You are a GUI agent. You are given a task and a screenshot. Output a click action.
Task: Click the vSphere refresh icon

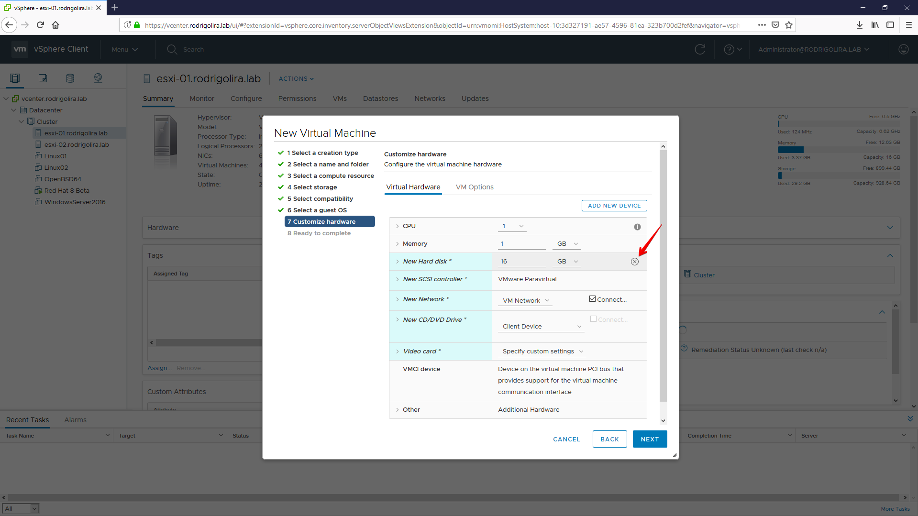pos(700,49)
